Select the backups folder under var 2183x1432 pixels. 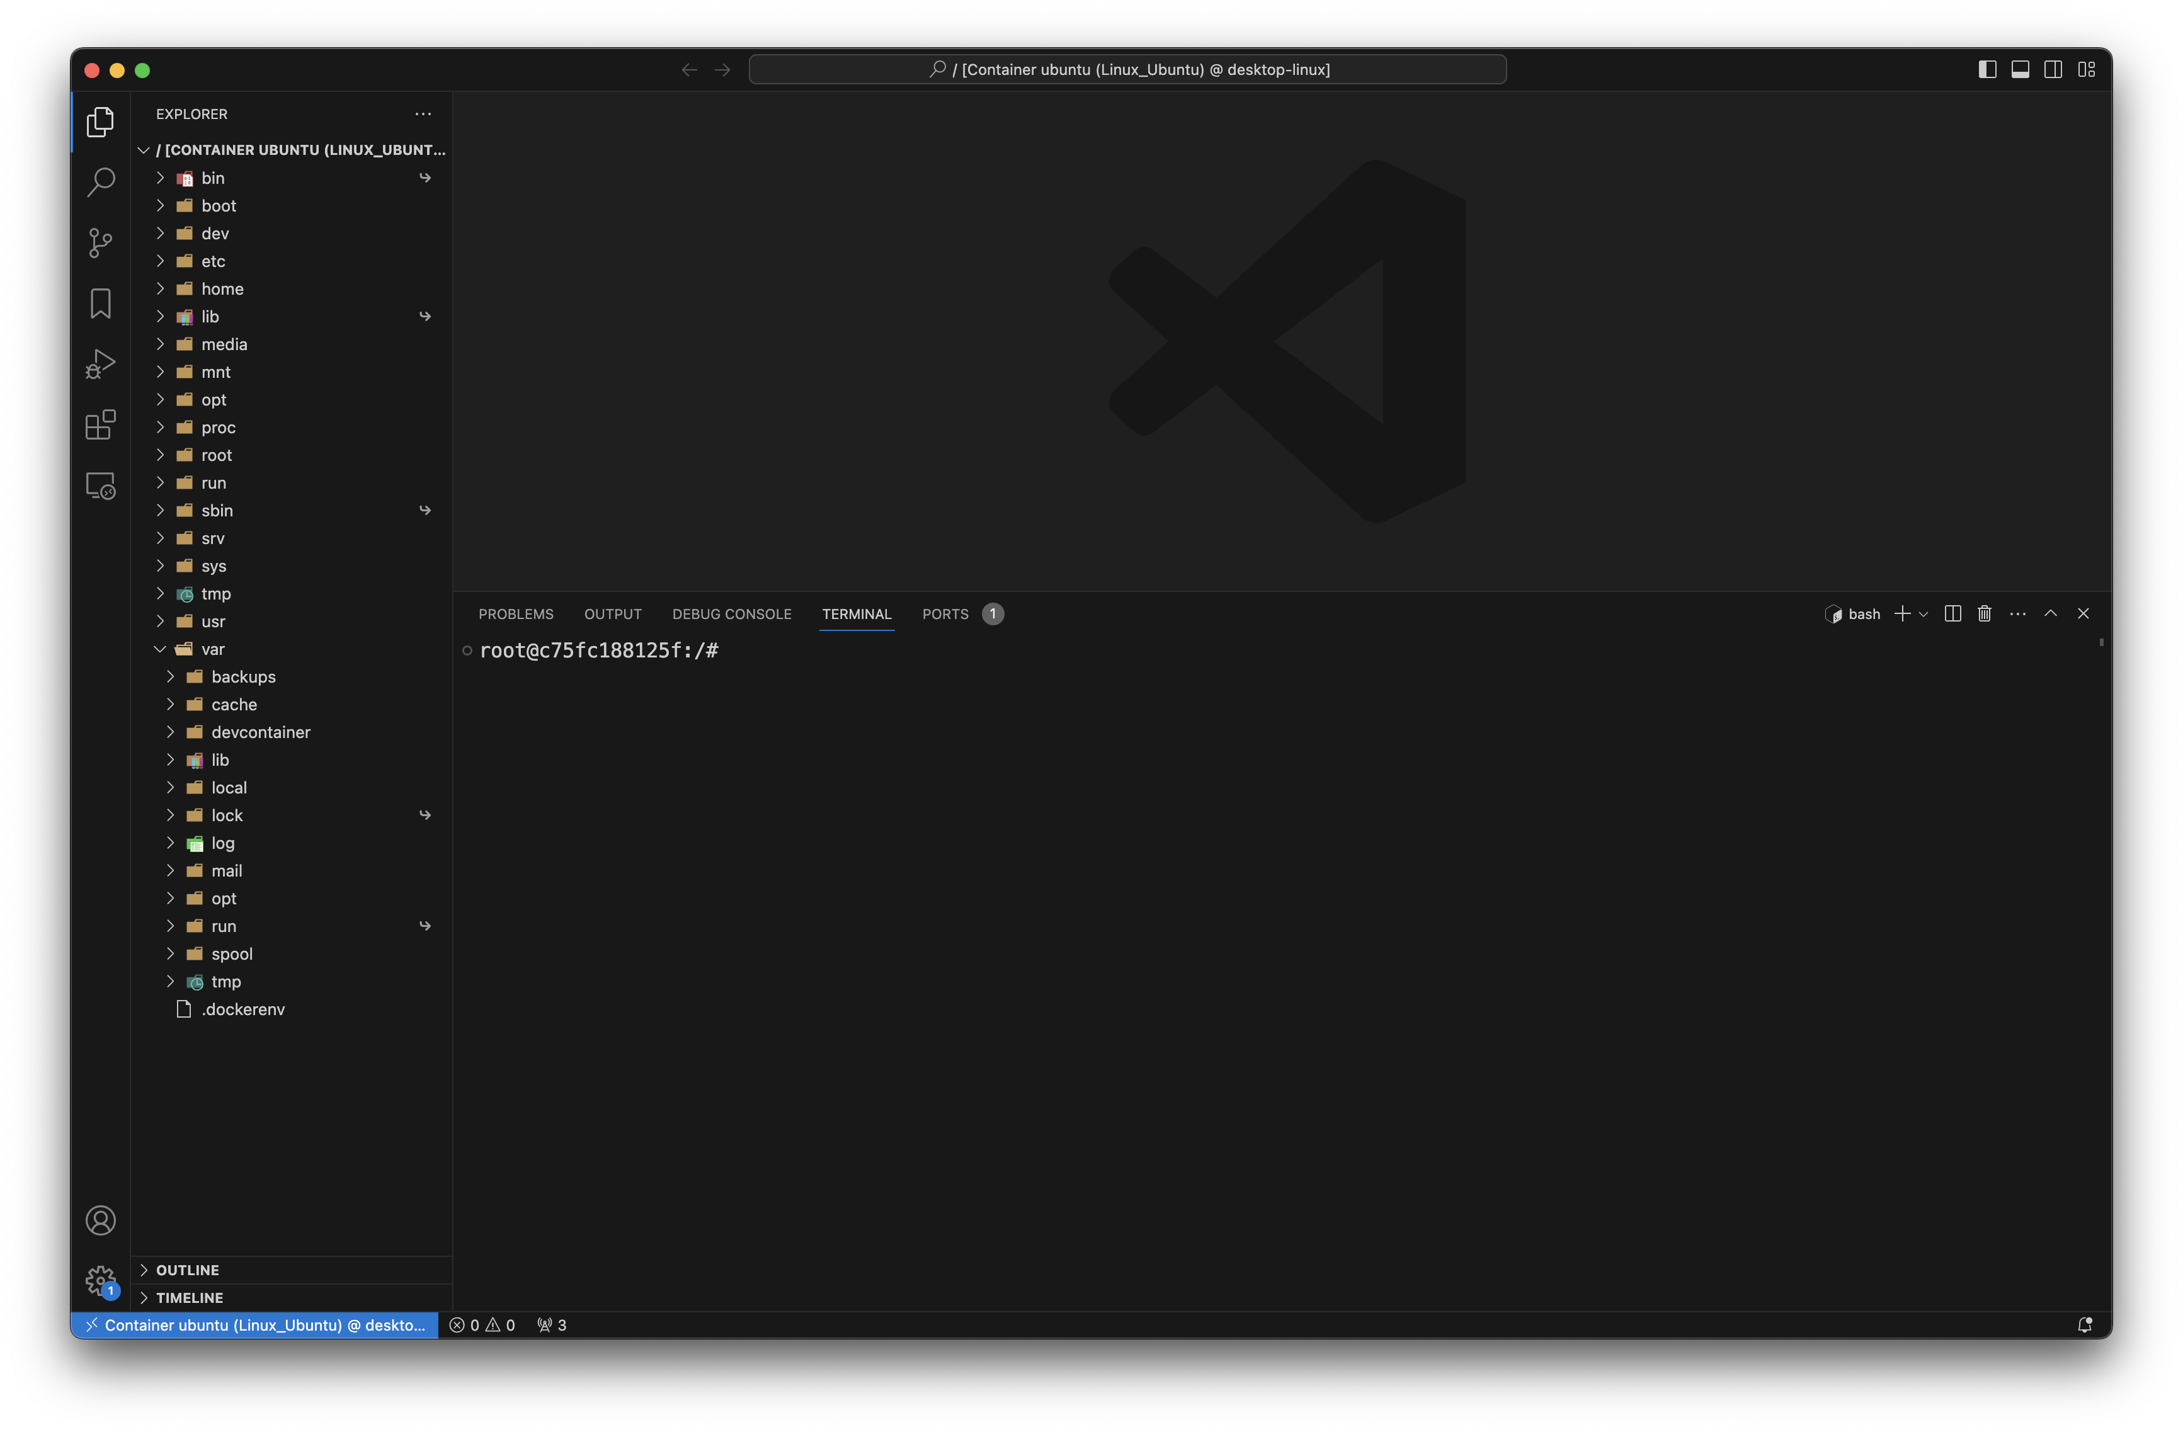292,677
